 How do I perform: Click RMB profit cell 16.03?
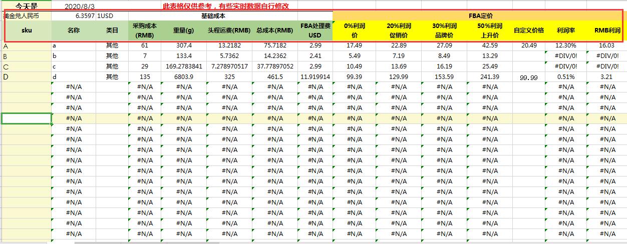tap(607, 45)
